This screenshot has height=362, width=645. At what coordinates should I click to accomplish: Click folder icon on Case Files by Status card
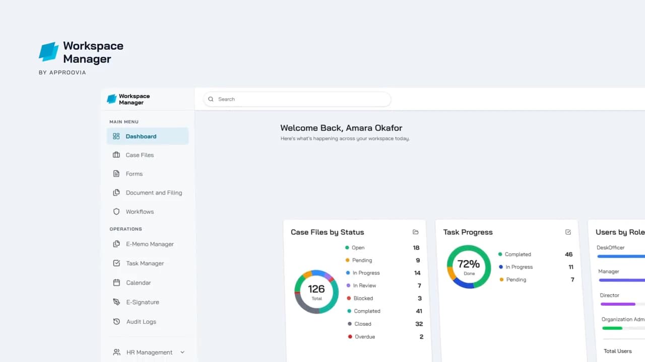tap(416, 232)
